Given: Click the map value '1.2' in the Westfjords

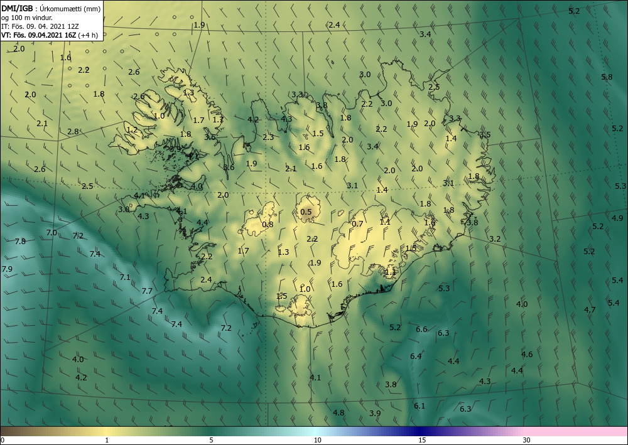Looking at the screenshot, I should click(132, 130).
